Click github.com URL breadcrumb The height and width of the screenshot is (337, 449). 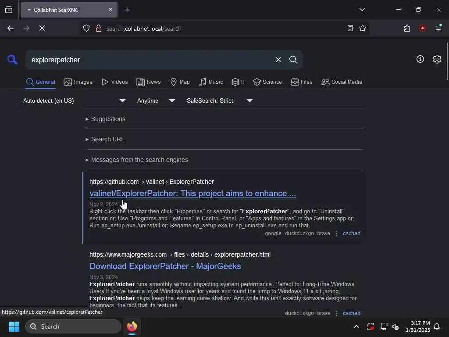151,182
